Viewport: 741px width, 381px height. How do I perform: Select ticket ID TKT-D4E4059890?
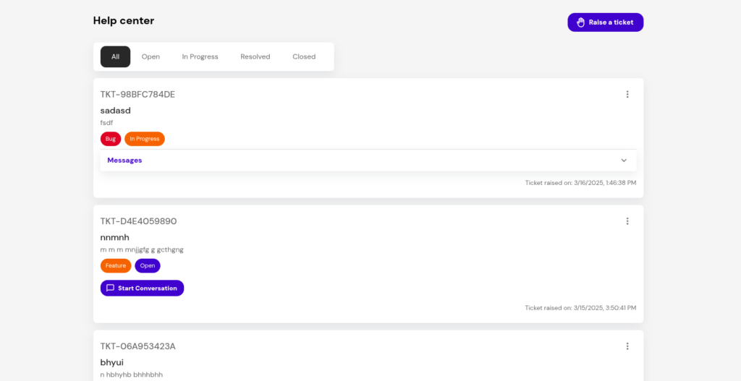point(138,221)
